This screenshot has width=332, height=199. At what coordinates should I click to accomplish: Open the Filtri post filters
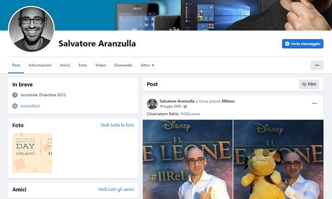(x=309, y=84)
